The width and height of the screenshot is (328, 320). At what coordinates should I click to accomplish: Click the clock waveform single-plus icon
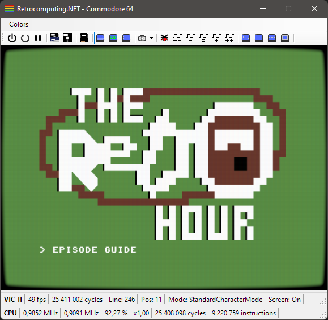coord(216,38)
